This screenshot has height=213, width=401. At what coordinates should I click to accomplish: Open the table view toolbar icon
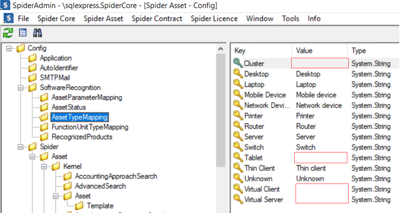click(23, 33)
